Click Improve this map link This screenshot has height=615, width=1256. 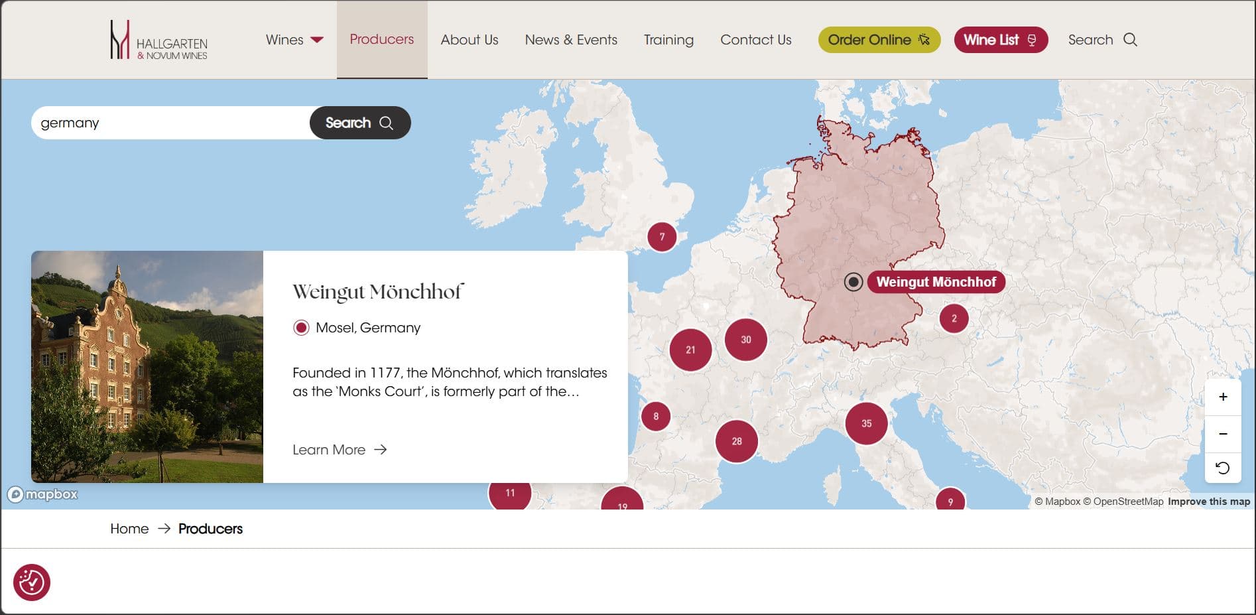(1209, 502)
